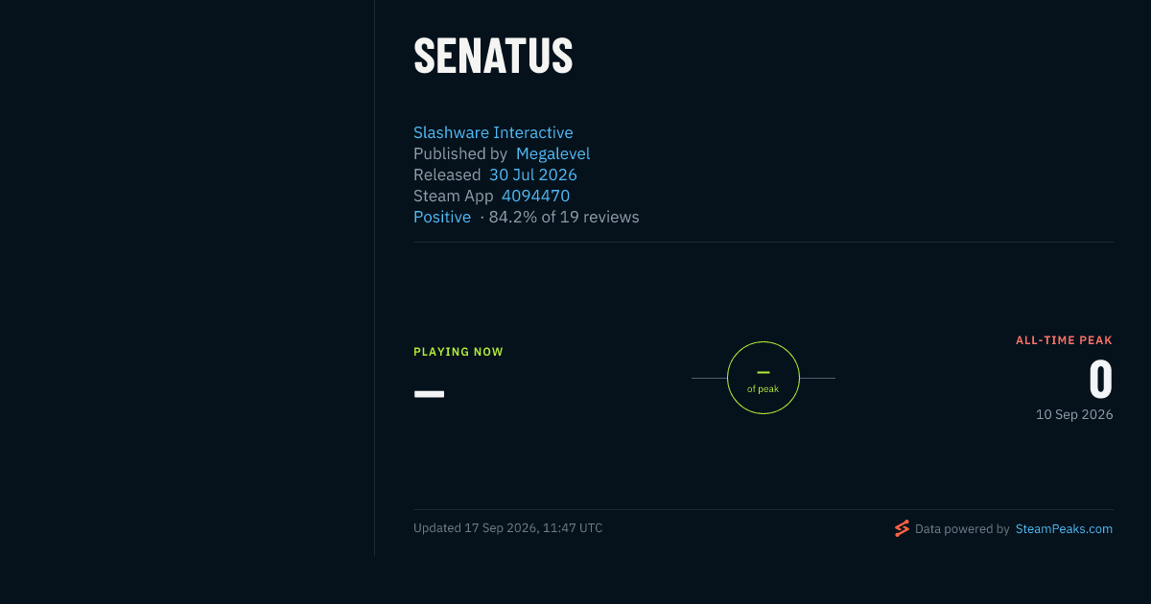Click the peak date 10 Sep 2026
1151x604 pixels.
pyautogui.click(x=1074, y=414)
